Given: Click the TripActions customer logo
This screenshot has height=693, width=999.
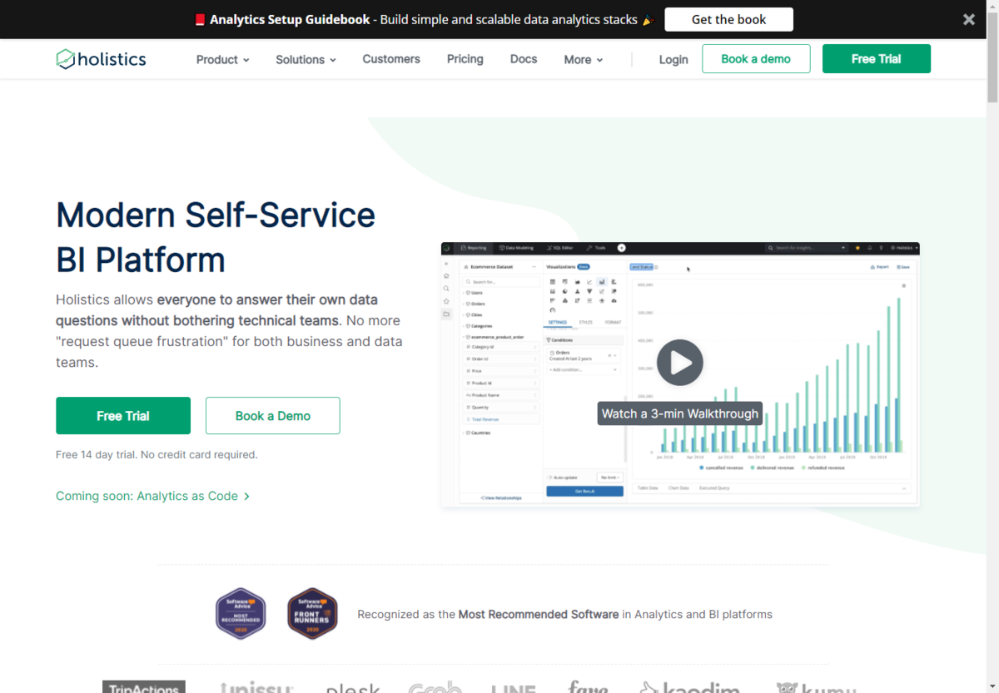Looking at the screenshot, I should 144,687.
